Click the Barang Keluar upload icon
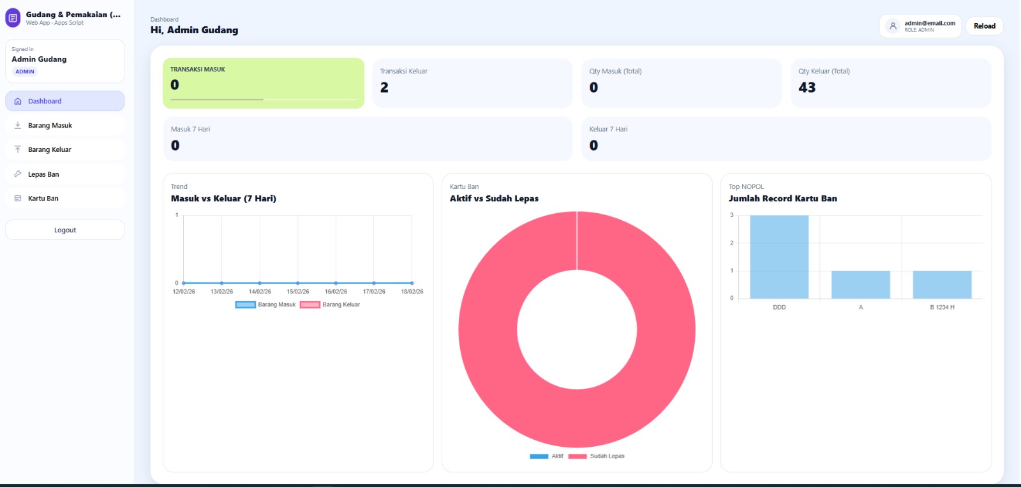Screen dimensions: 1021x487 click(x=18, y=150)
